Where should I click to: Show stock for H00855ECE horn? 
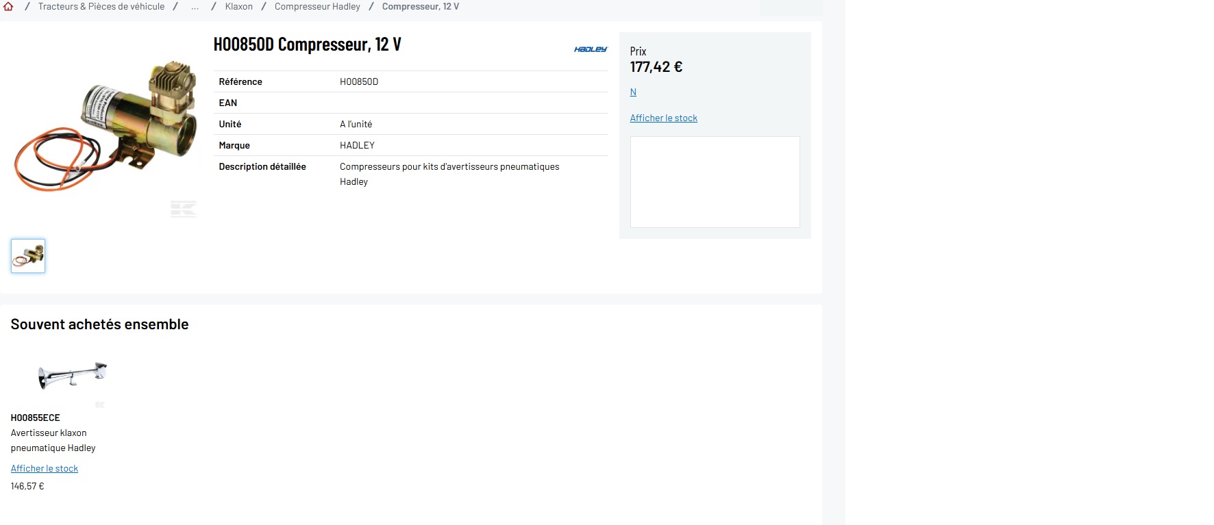pos(45,468)
